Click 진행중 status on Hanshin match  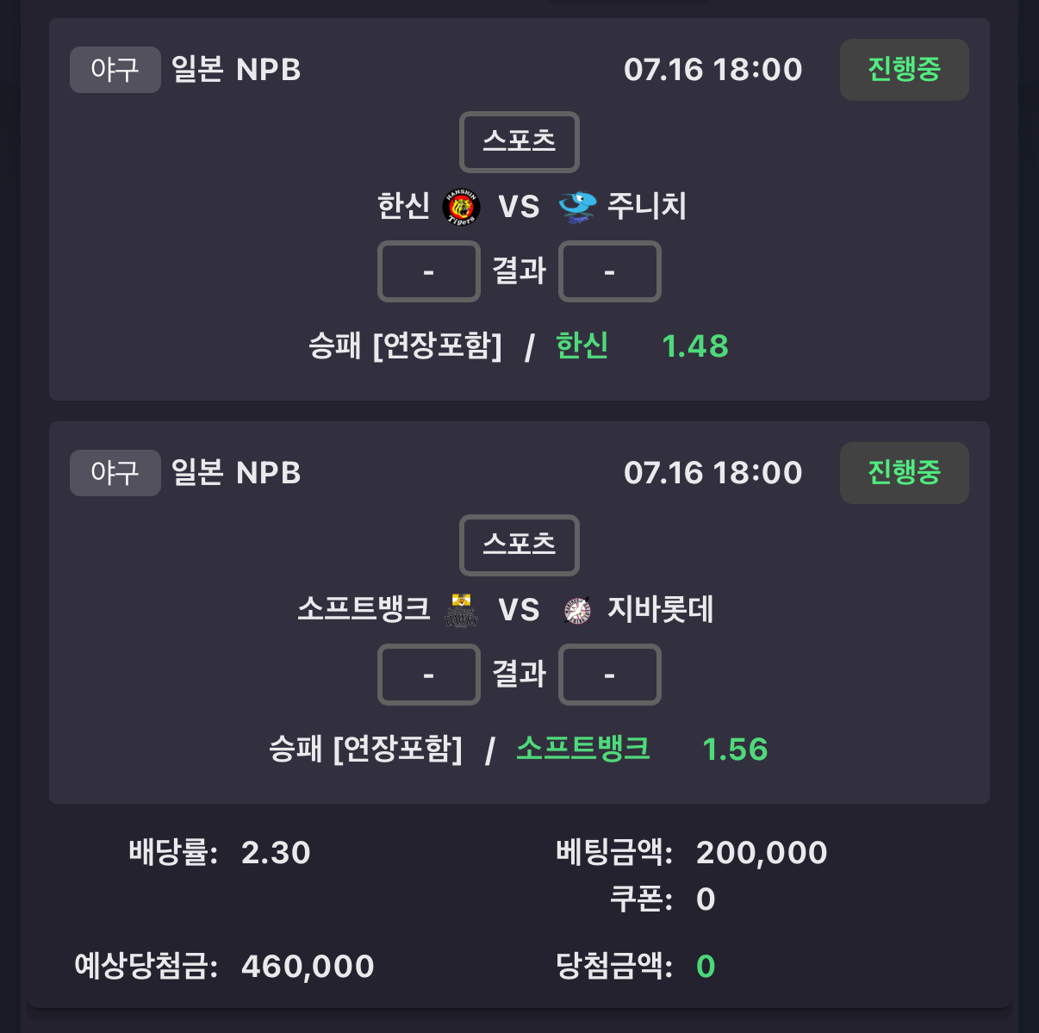click(905, 70)
